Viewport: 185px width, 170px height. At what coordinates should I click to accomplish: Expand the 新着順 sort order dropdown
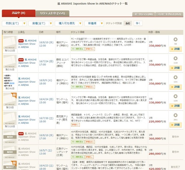coord(94,24)
